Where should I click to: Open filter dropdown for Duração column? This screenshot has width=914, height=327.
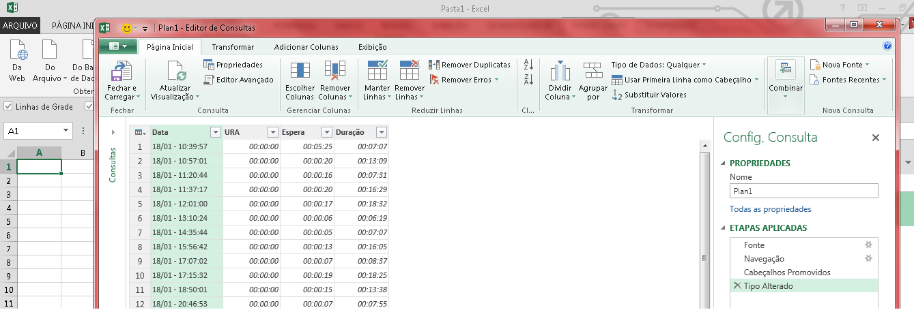(382, 132)
